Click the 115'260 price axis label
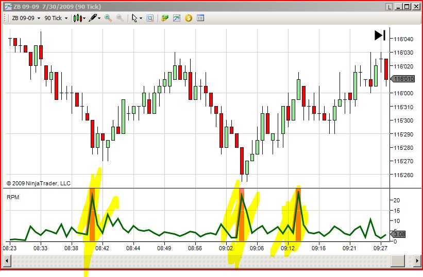423x277 pixels. click(x=403, y=175)
